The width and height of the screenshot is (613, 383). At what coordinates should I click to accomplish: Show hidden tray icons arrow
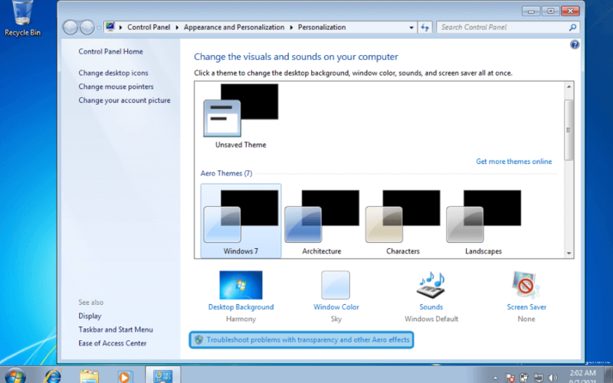[496, 378]
